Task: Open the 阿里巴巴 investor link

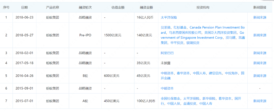Action: (x=167, y=53)
